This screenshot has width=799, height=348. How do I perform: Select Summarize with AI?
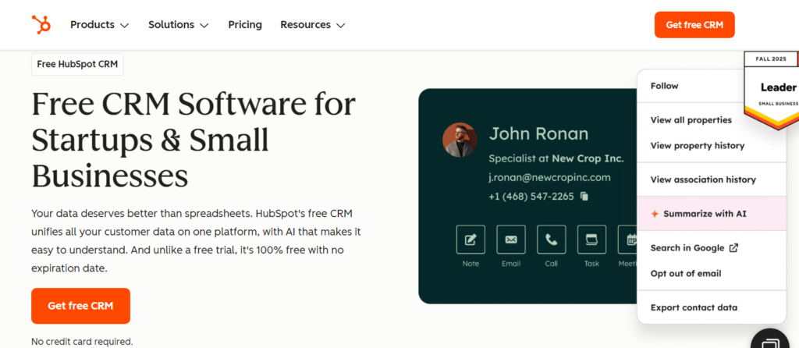click(712, 214)
